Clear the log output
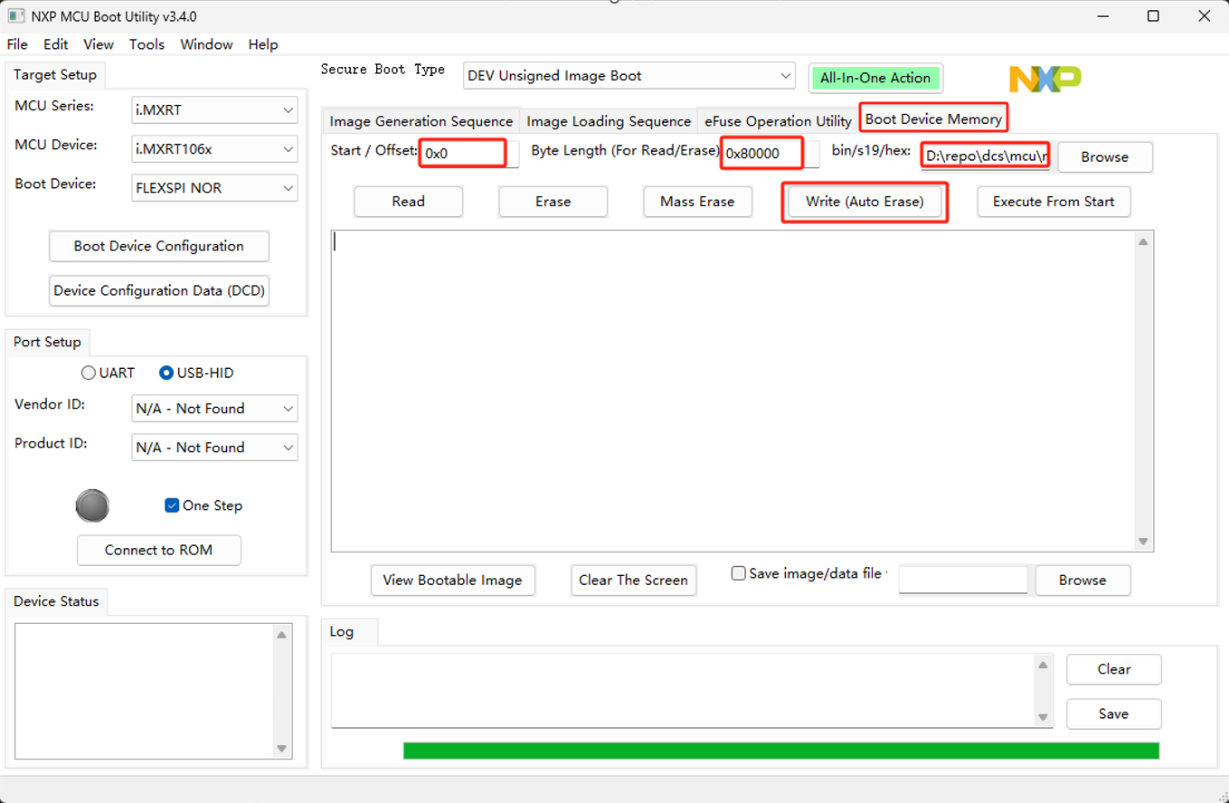This screenshot has width=1229, height=803. tap(1114, 669)
